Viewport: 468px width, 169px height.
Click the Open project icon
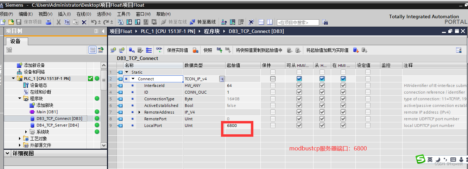pos(11,22)
